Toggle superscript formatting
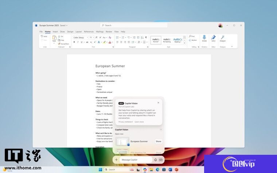The width and height of the screenshot is (277, 173). coord(95,42)
